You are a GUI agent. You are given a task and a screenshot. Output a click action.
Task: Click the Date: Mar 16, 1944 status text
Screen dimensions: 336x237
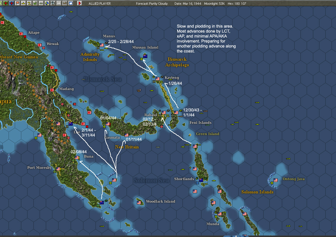pyautogui.click(x=188, y=4)
